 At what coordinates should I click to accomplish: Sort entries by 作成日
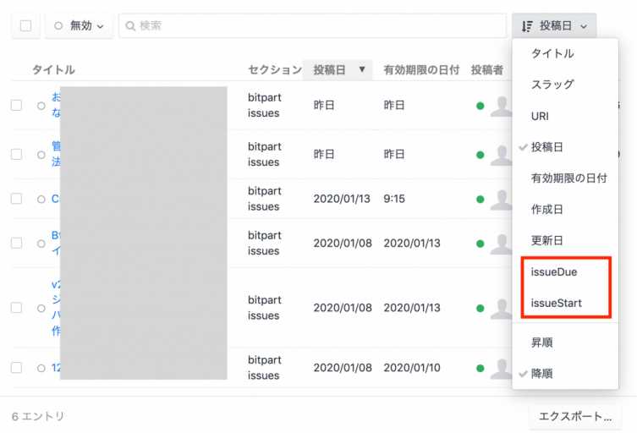(546, 209)
